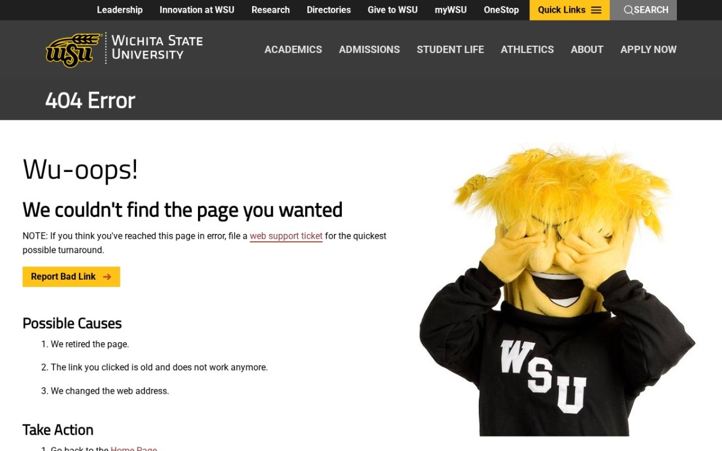Viewport: 722px width, 451px height.
Task: Select the ADMISSIONS menu
Action: point(369,49)
